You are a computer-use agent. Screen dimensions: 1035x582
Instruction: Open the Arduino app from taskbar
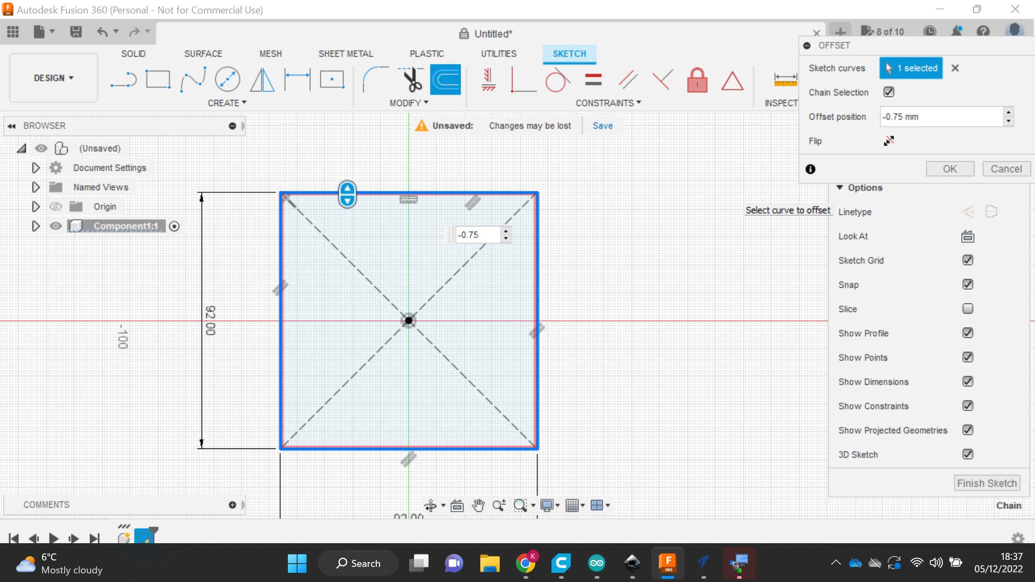point(596,563)
